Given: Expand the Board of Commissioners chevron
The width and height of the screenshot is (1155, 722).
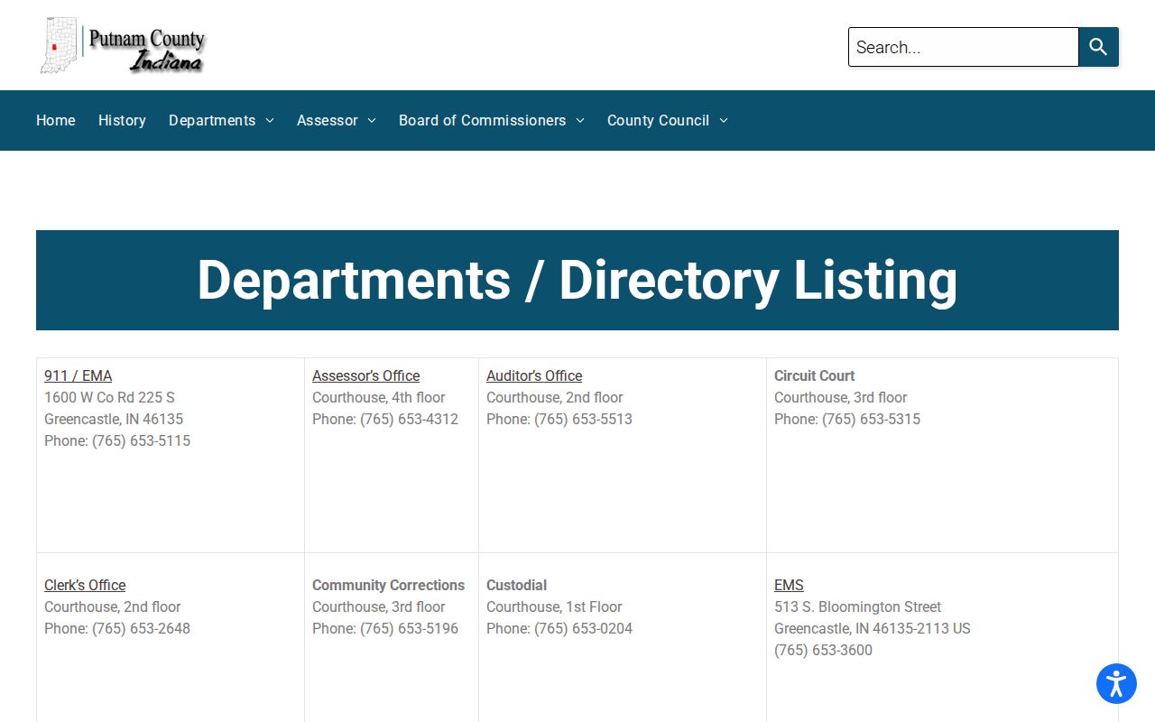Looking at the screenshot, I should [580, 121].
